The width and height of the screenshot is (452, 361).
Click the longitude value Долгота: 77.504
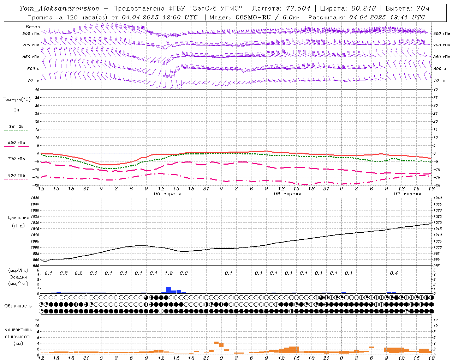point(281,8)
